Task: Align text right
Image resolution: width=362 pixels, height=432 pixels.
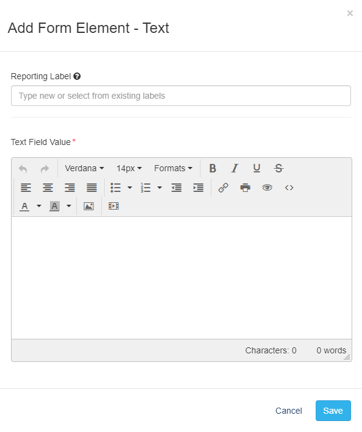Action: pyautogui.click(x=69, y=188)
